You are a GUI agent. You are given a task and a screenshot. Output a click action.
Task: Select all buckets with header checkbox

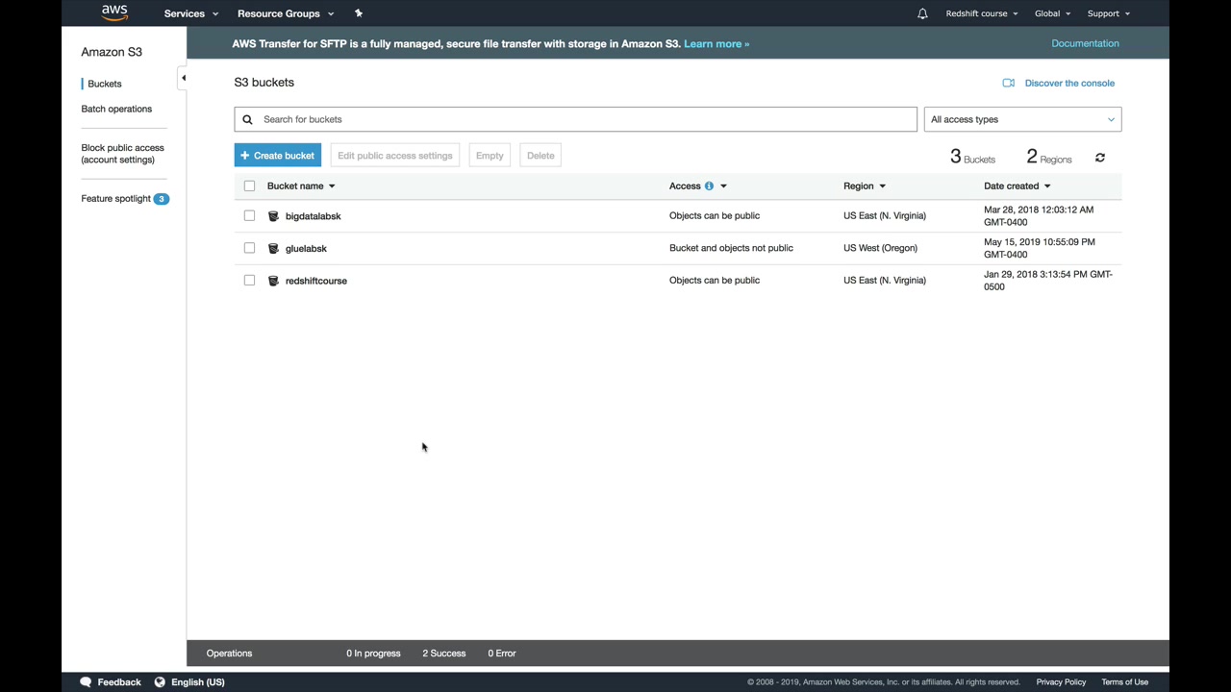[x=249, y=185]
